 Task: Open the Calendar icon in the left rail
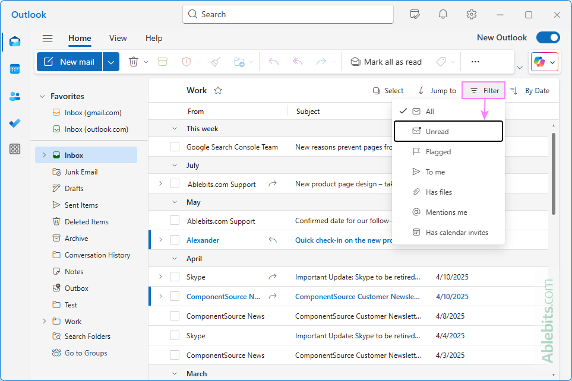coord(15,69)
